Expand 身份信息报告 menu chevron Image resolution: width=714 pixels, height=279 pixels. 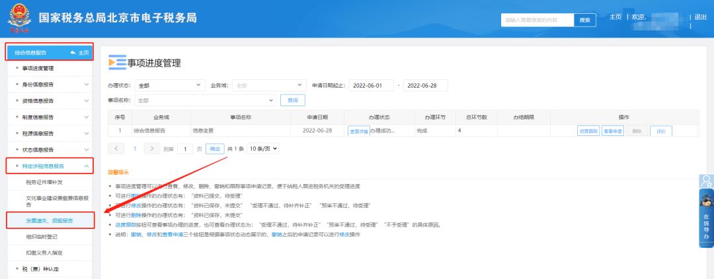pos(87,84)
